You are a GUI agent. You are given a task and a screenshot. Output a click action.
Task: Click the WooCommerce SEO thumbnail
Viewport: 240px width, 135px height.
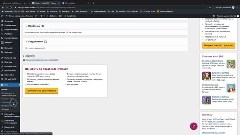coord(231,88)
